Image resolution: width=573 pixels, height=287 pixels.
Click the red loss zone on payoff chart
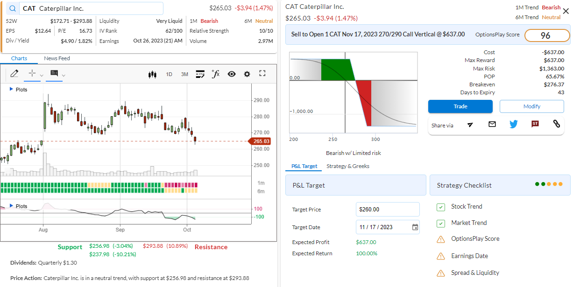365,103
